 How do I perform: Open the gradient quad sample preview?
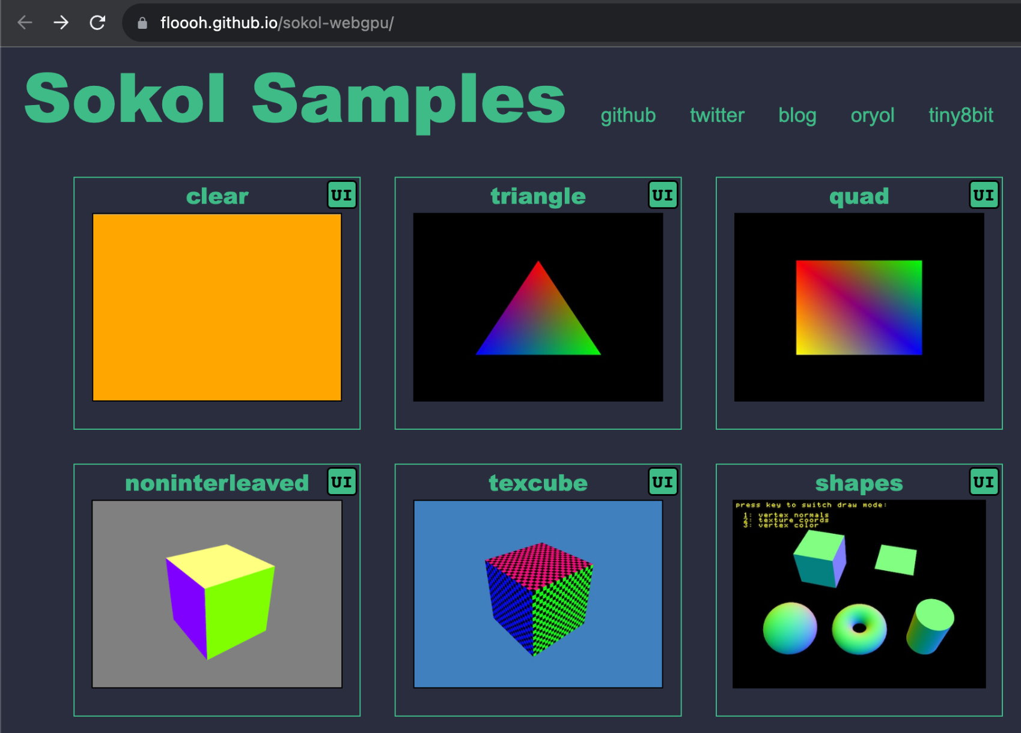(x=859, y=307)
